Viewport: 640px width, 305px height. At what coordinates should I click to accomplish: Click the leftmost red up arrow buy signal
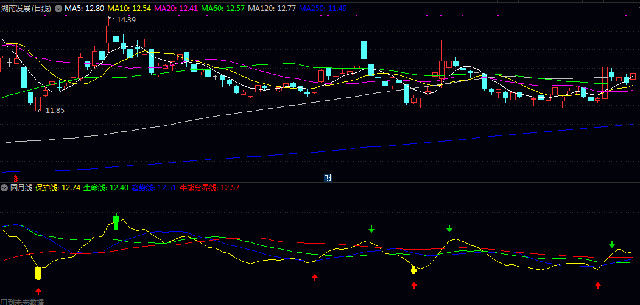tap(38, 292)
